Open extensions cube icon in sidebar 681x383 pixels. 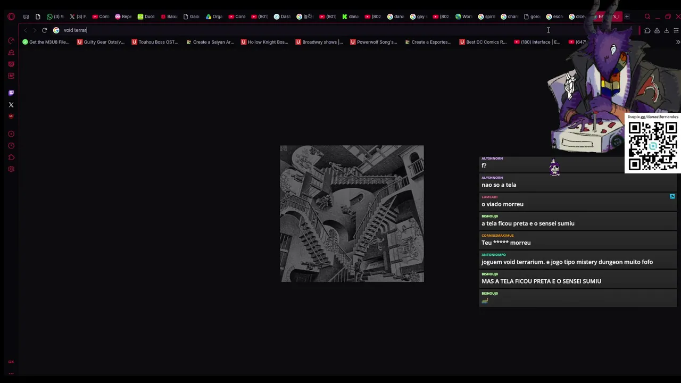pyautogui.click(x=11, y=157)
